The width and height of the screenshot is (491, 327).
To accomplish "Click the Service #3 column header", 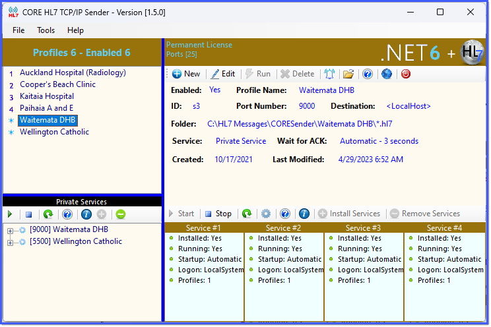I will tap(363, 228).
